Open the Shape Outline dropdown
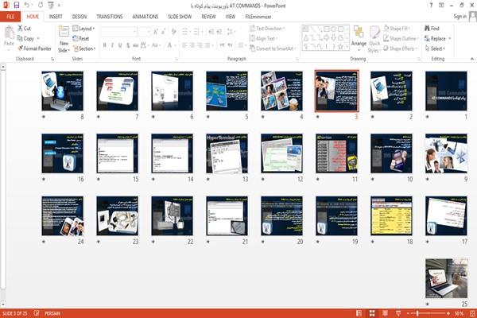477x318 pixels. click(401, 38)
